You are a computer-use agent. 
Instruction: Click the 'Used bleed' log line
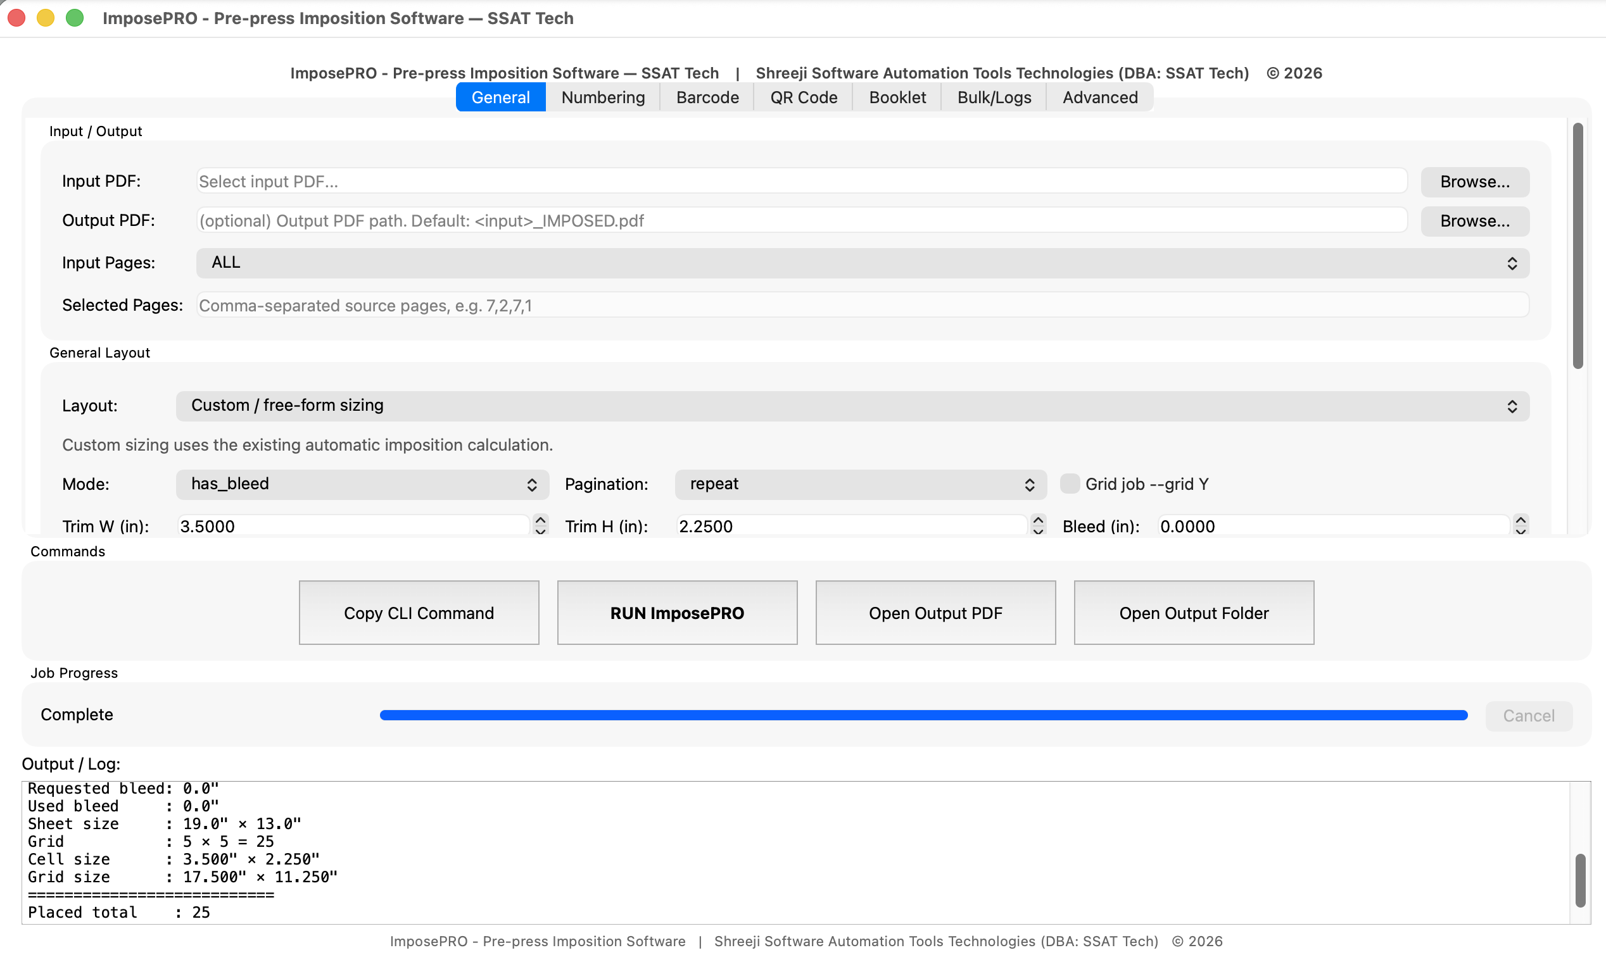coord(123,806)
